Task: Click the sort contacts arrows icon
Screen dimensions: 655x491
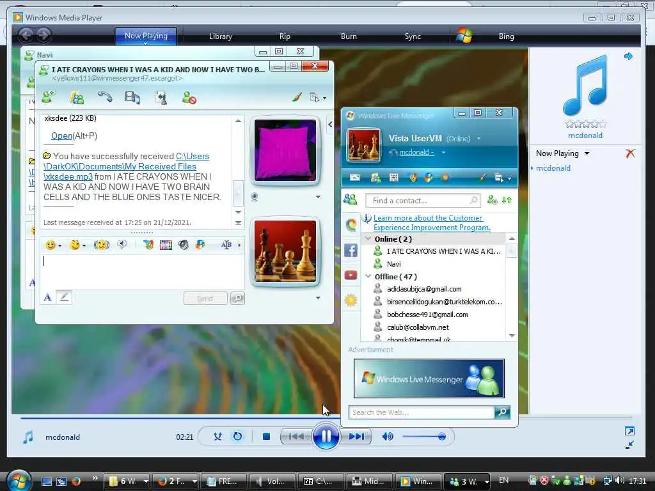Action: (x=507, y=200)
